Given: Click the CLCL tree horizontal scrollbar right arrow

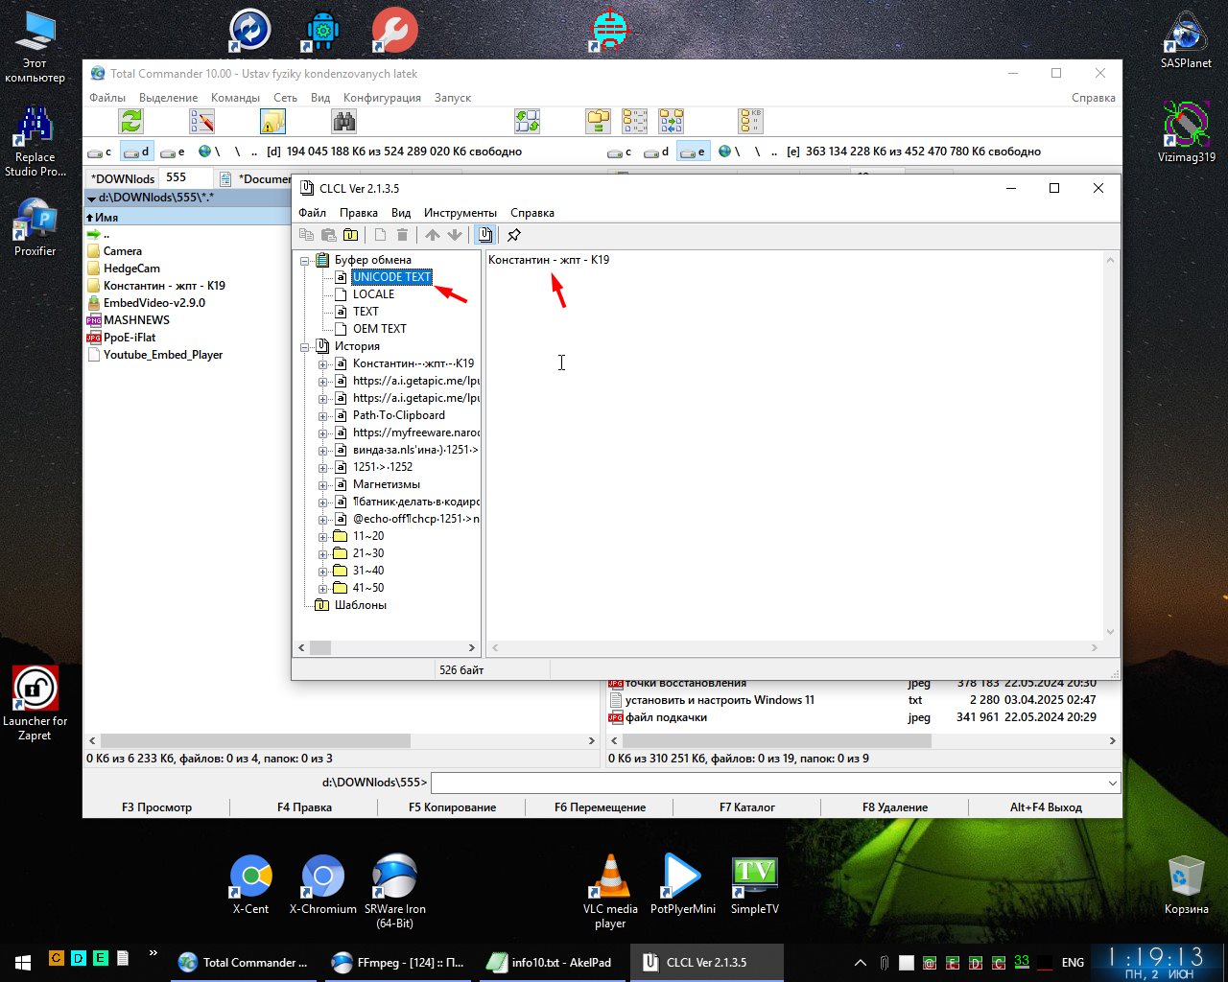Looking at the screenshot, I should [471, 648].
